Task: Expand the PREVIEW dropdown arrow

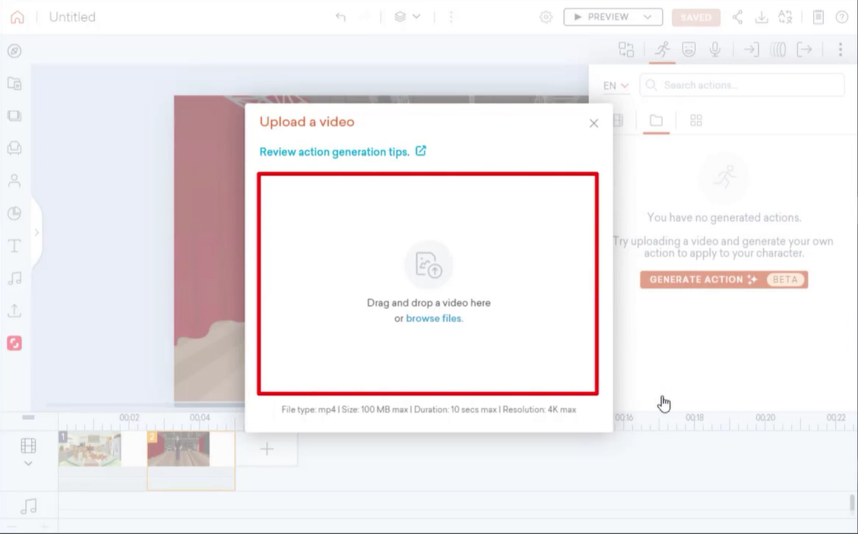Action: tap(648, 17)
